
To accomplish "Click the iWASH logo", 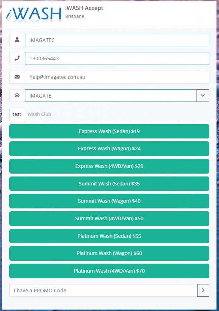I will click(34, 13).
